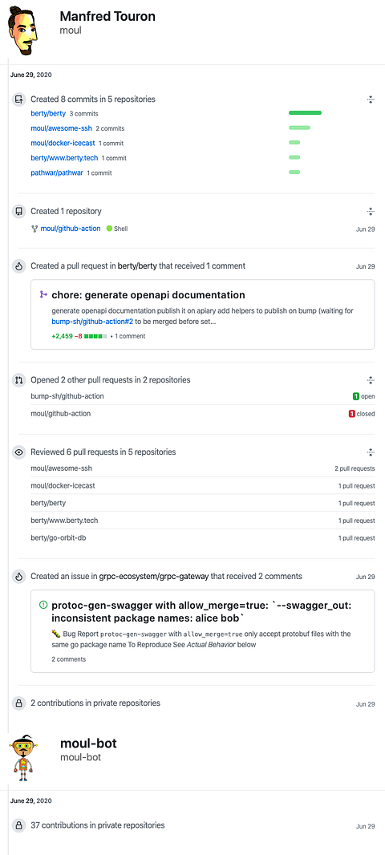This screenshot has height=855, width=385.
Task: Collapse the 'Reviewed 6 pull requests' section
Action: 371,452
